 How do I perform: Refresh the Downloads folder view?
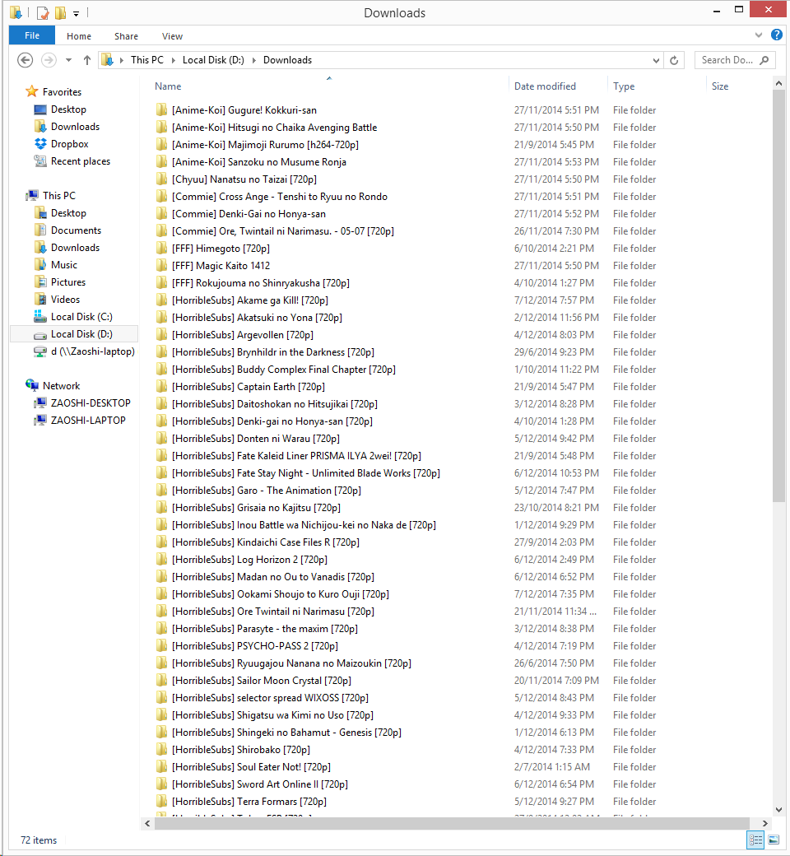(x=675, y=60)
